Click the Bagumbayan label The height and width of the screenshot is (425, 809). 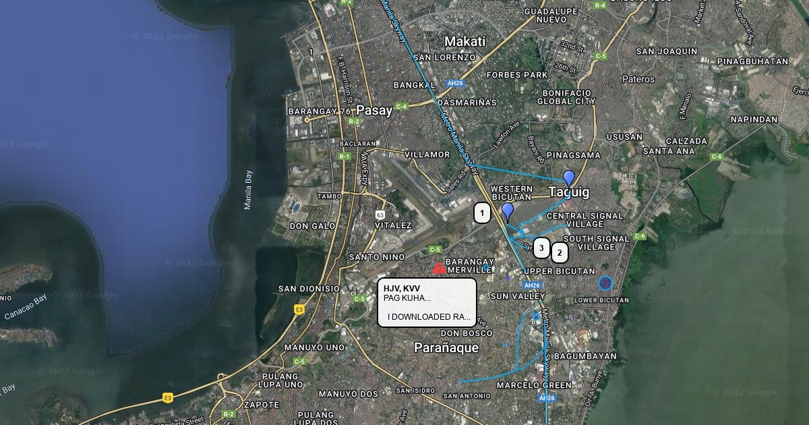pyautogui.click(x=585, y=356)
